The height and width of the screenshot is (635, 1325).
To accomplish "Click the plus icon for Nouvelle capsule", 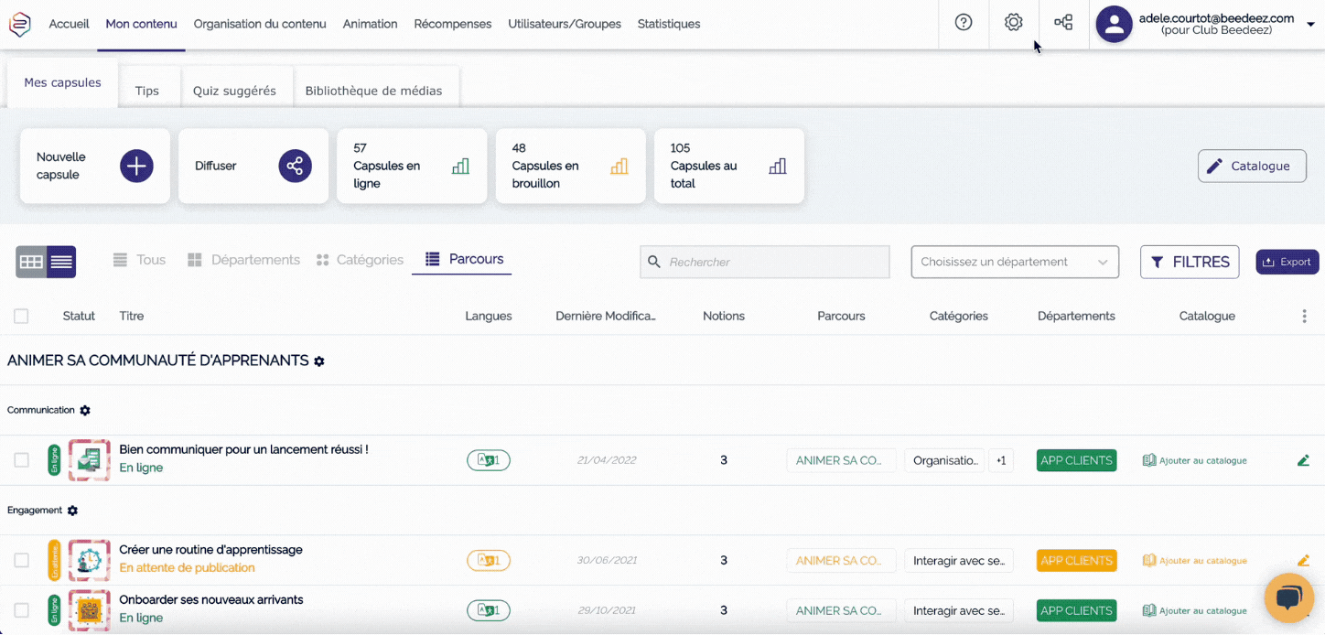I will coord(136,167).
